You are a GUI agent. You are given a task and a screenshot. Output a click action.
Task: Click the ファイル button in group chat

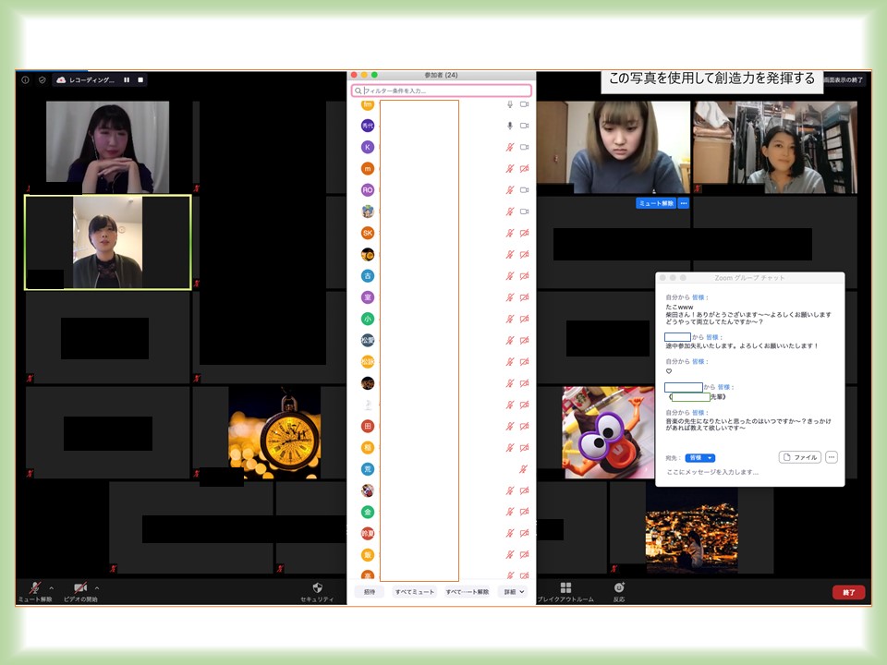click(800, 457)
